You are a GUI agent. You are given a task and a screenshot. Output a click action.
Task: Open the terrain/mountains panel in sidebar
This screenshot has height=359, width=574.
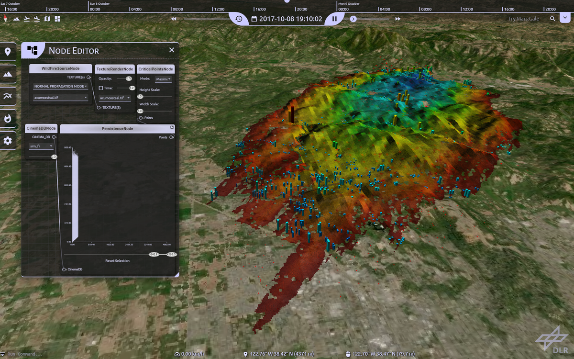coord(7,74)
